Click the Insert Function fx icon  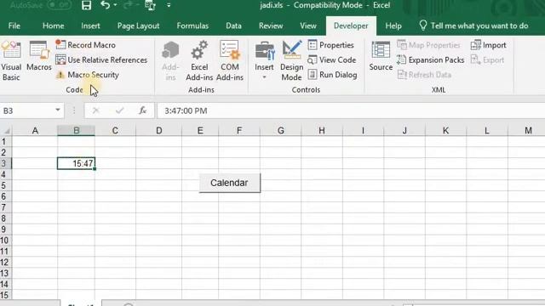click(142, 110)
